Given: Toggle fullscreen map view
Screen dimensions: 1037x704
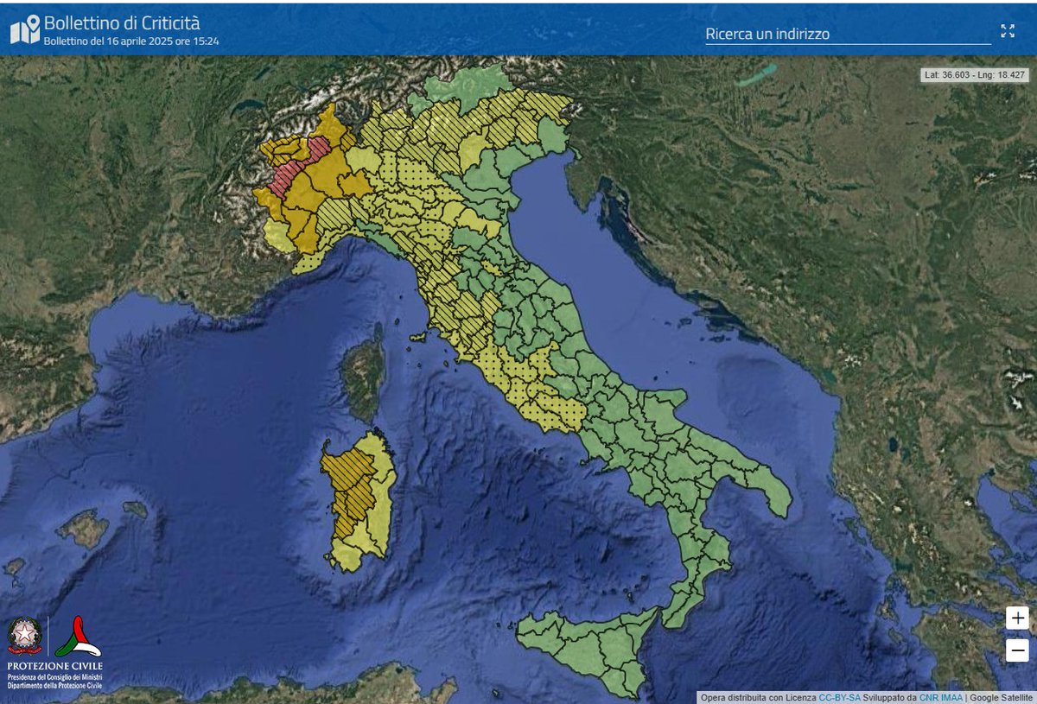Looking at the screenshot, I should tap(1008, 31).
